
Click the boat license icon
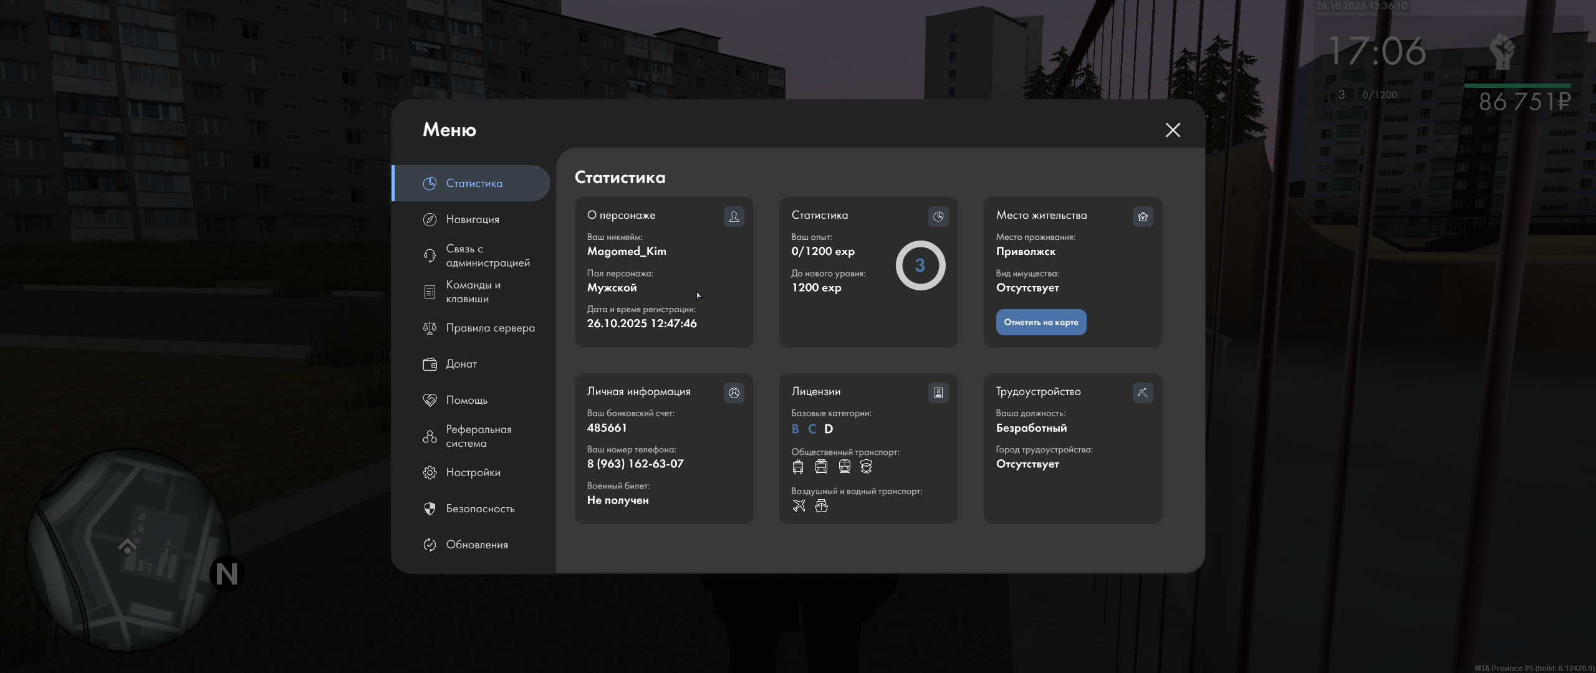822,506
